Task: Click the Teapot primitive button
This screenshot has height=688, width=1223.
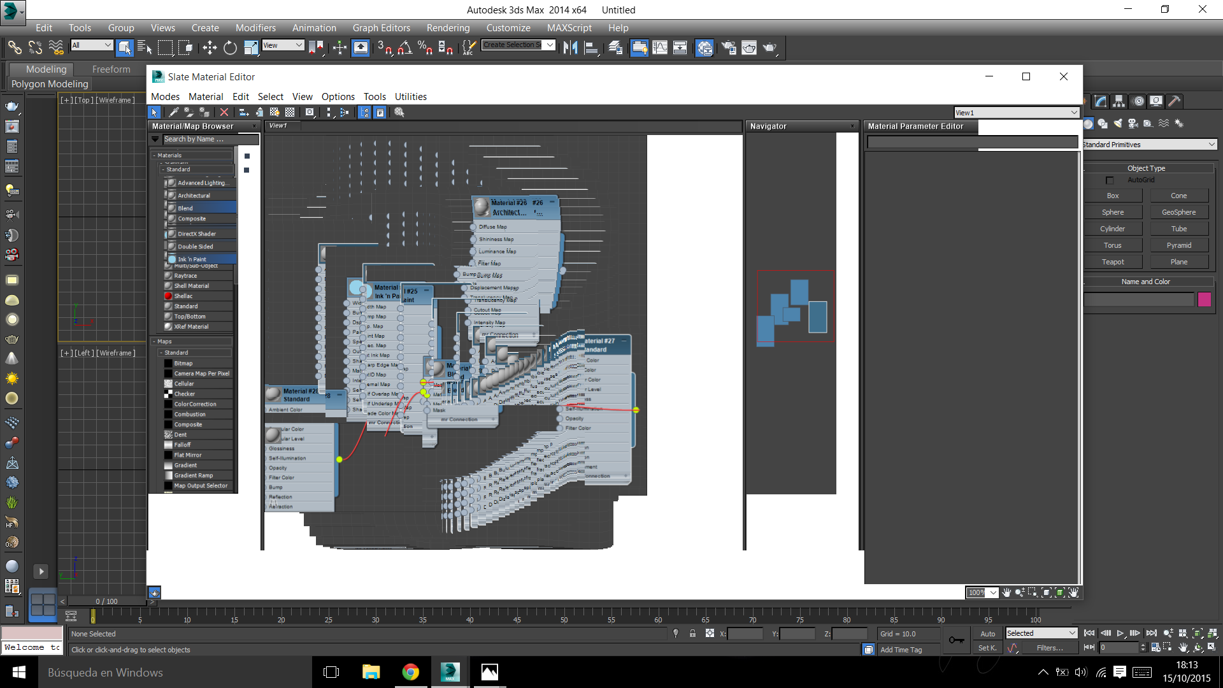Action: tap(1113, 262)
